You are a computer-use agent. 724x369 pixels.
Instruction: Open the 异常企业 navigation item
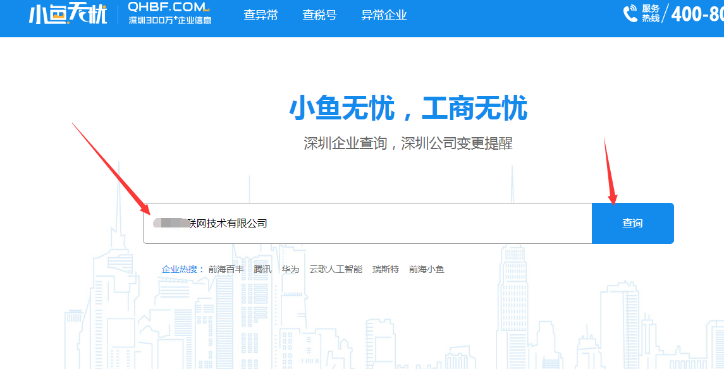[384, 15]
